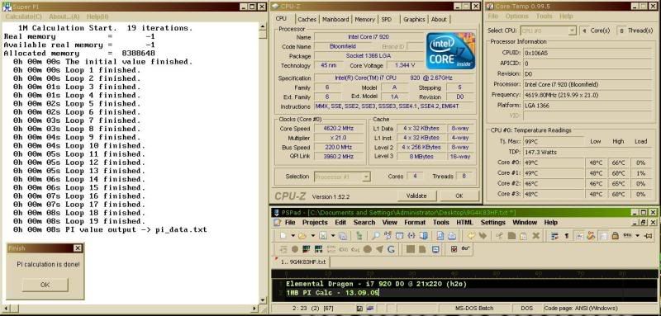Close the Finish dialog with its X
This screenshot has height=316, width=661.
point(78,248)
